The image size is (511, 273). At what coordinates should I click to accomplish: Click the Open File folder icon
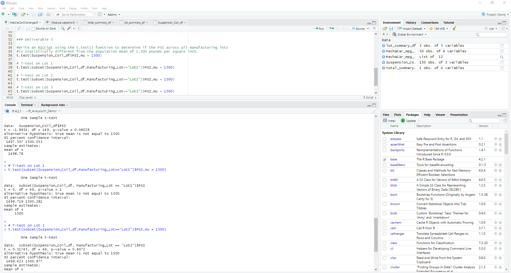tap(23, 14)
